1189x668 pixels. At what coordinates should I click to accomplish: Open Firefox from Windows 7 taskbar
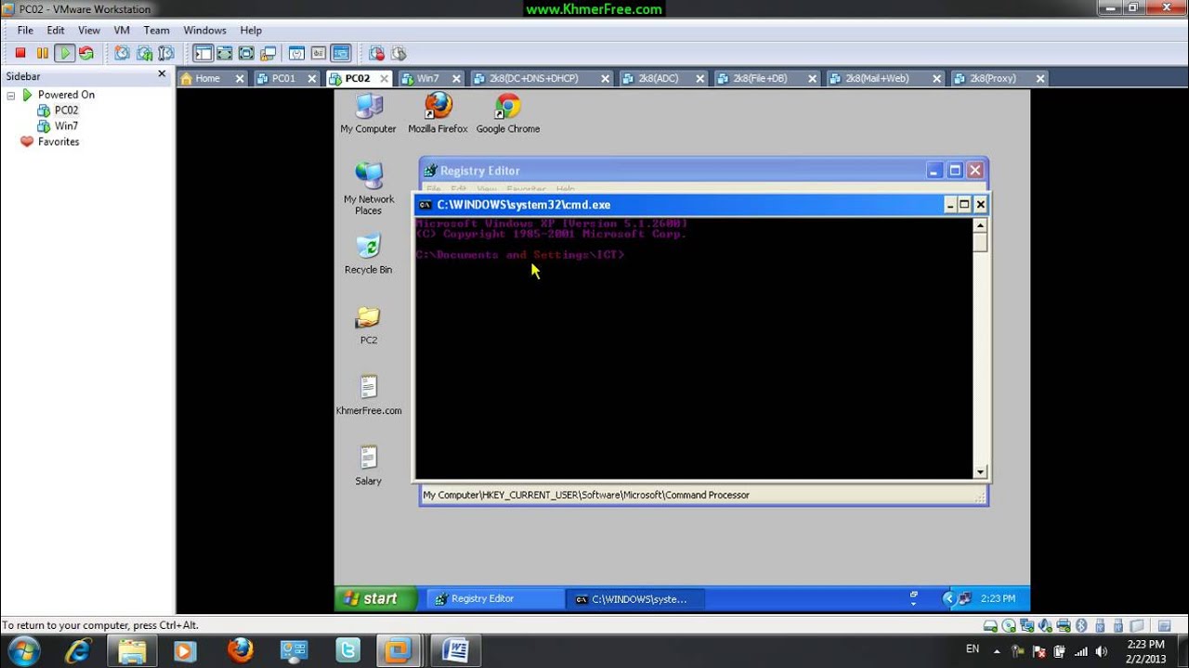coord(240,650)
